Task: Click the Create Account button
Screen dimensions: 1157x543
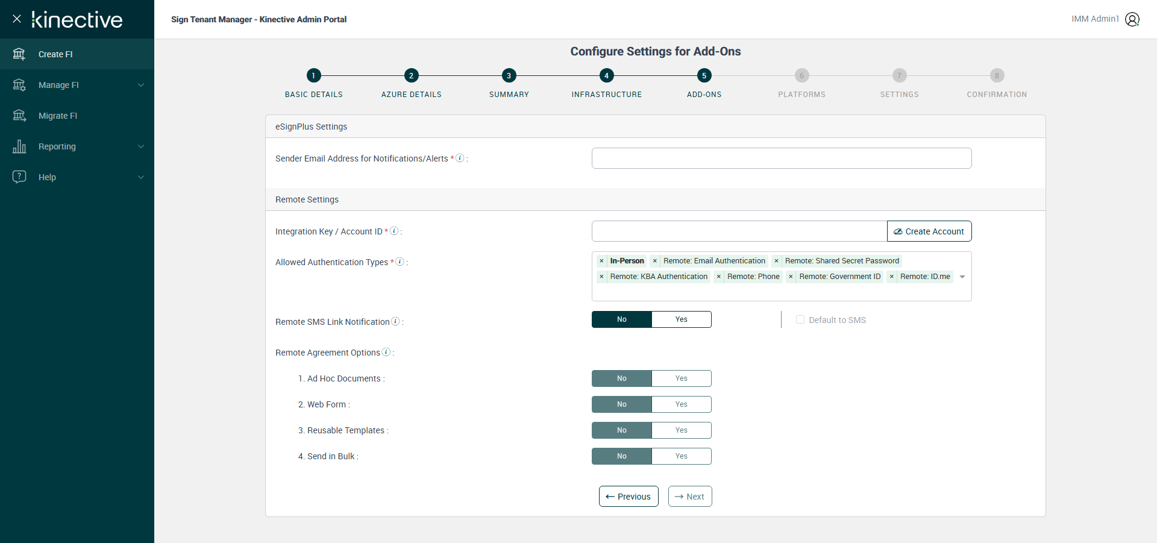Action: (x=929, y=231)
